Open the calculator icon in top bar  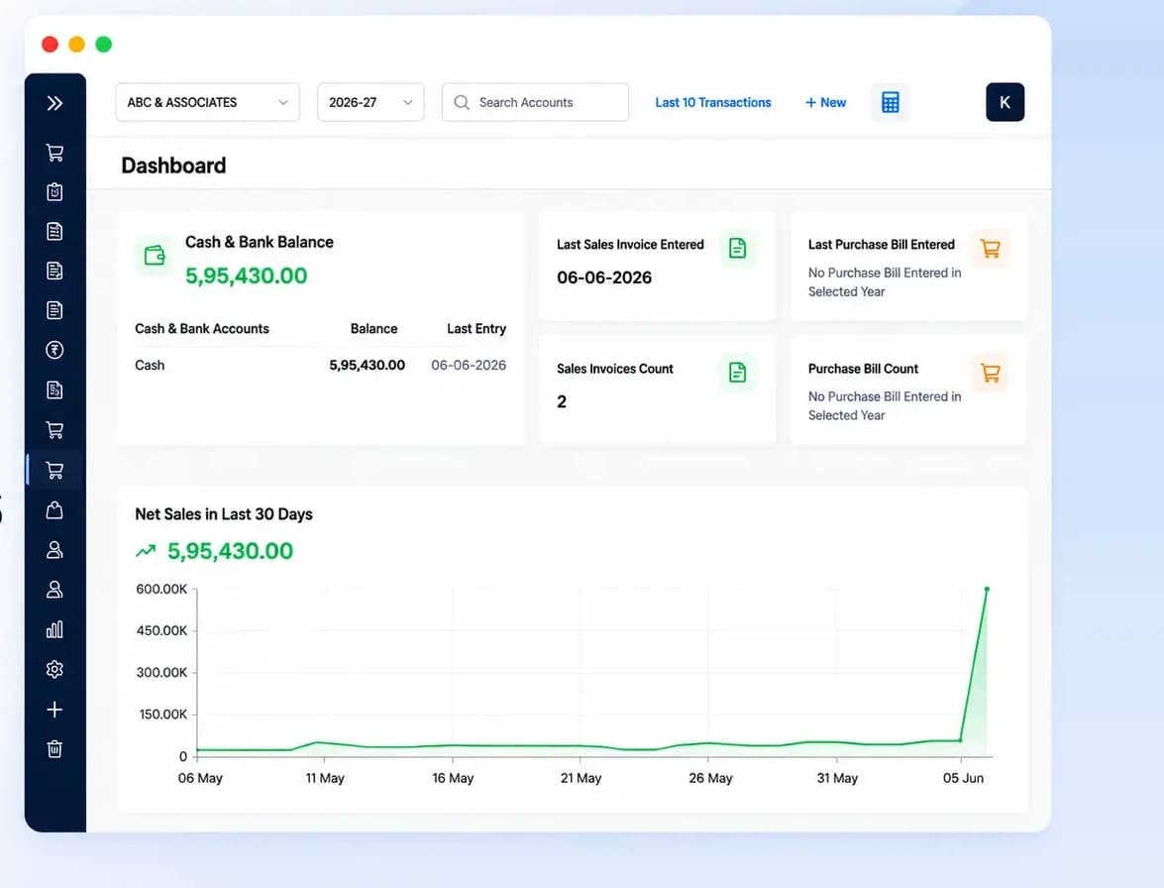point(890,102)
